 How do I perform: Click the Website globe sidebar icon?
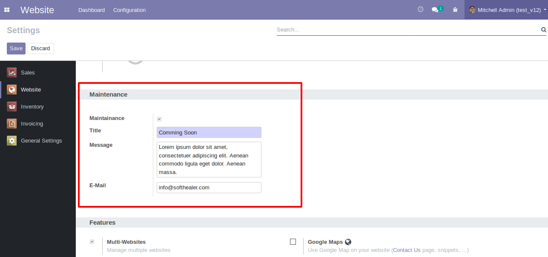[12, 89]
